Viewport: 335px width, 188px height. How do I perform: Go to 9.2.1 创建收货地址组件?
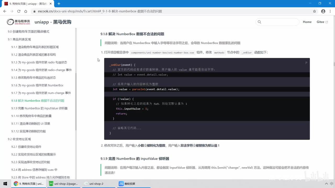tap(26, 147)
